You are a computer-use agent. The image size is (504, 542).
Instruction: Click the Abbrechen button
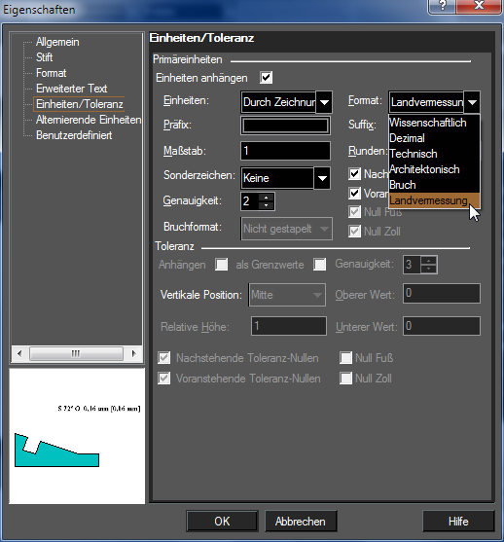tap(301, 522)
